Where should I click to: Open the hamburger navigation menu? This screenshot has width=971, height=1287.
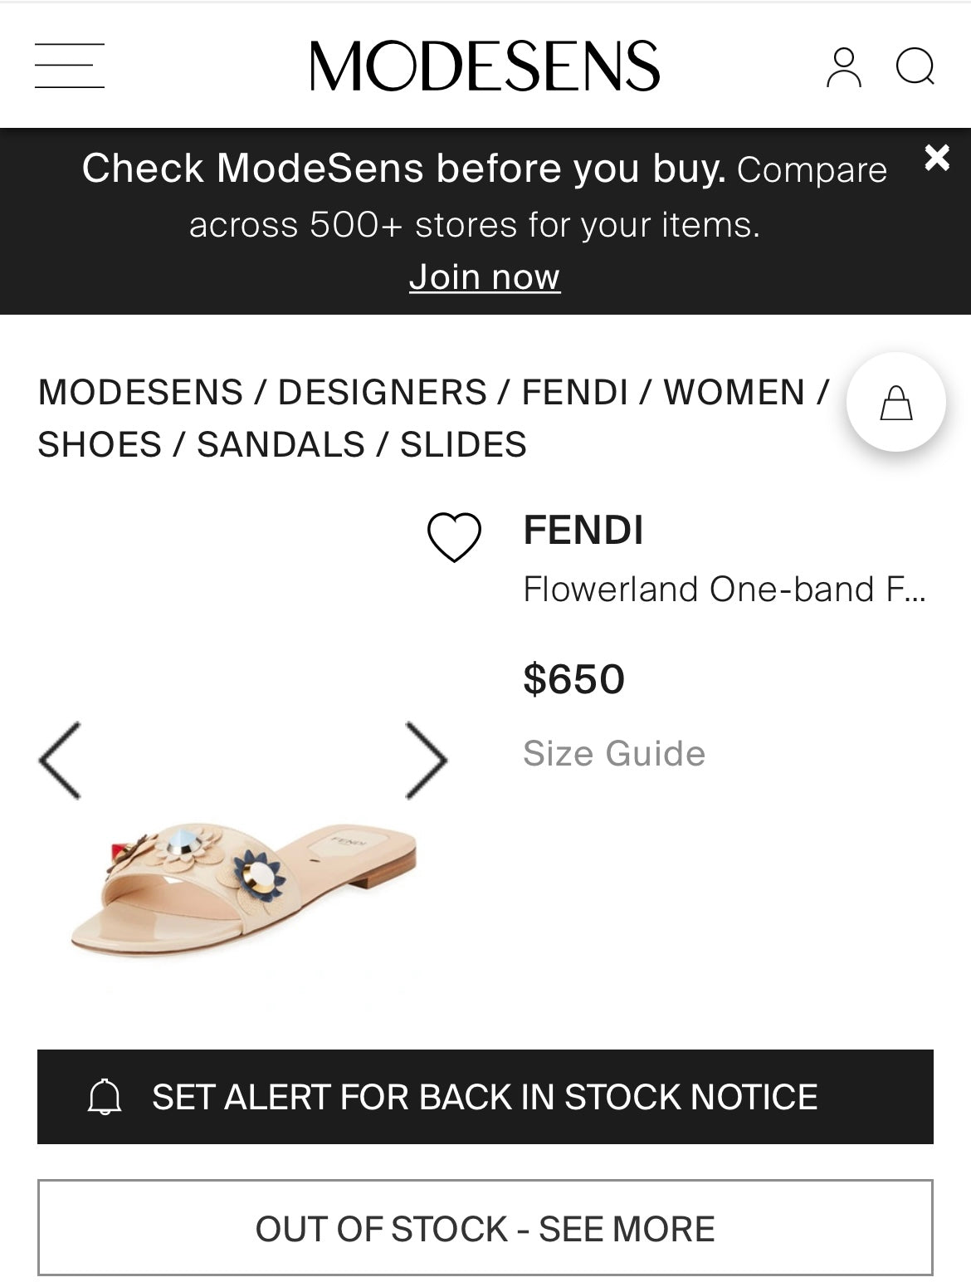(x=70, y=66)
